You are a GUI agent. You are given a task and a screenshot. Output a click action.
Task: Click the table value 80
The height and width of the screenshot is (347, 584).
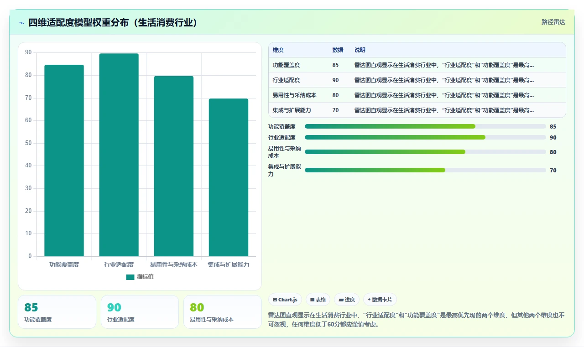click(x=335, y=95)
